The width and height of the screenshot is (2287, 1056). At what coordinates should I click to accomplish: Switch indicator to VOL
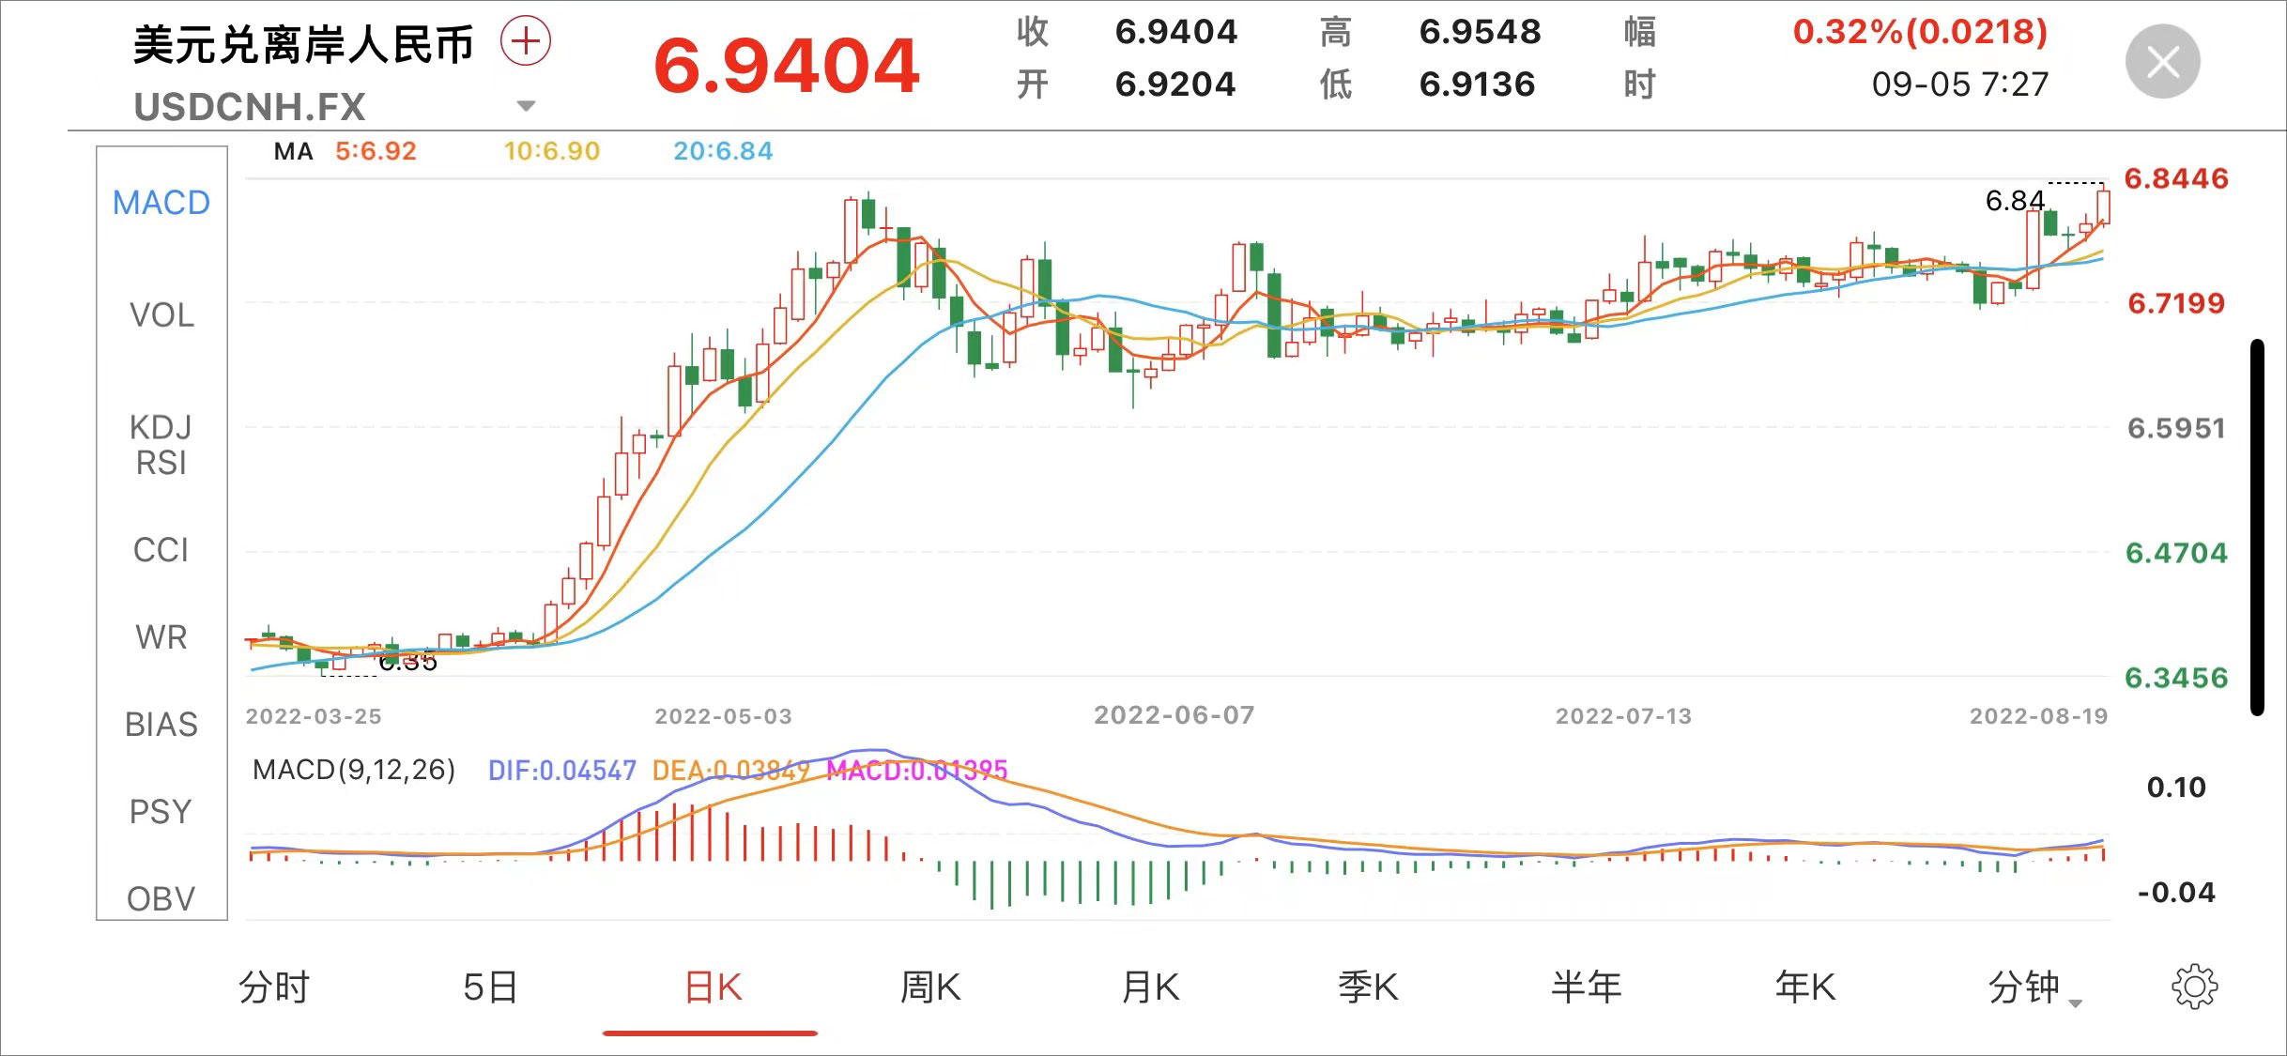click(161, 315)
